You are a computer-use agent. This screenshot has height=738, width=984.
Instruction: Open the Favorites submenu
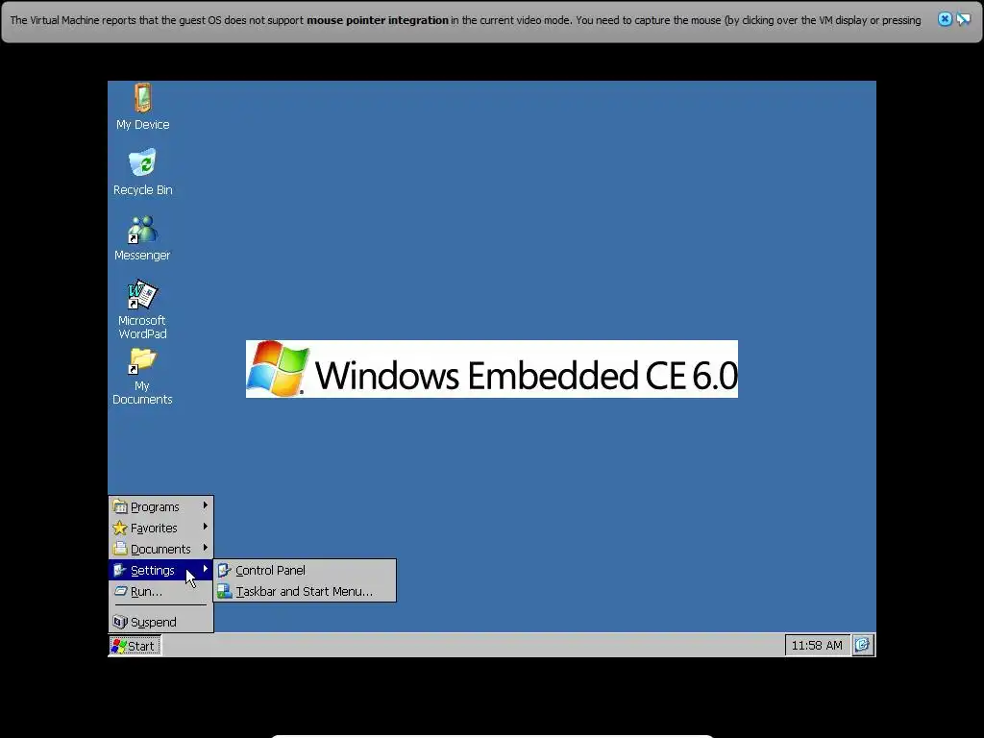point(160,528)
